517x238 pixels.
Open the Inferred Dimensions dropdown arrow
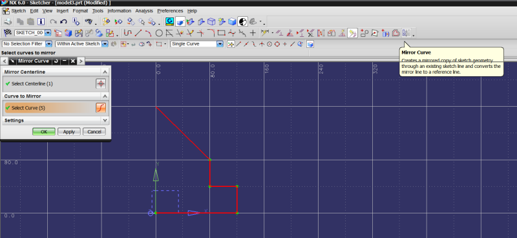click(272, 33)
